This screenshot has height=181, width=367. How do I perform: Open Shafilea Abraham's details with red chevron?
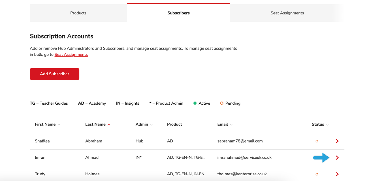pyautogui.click(x=337, y=141)
